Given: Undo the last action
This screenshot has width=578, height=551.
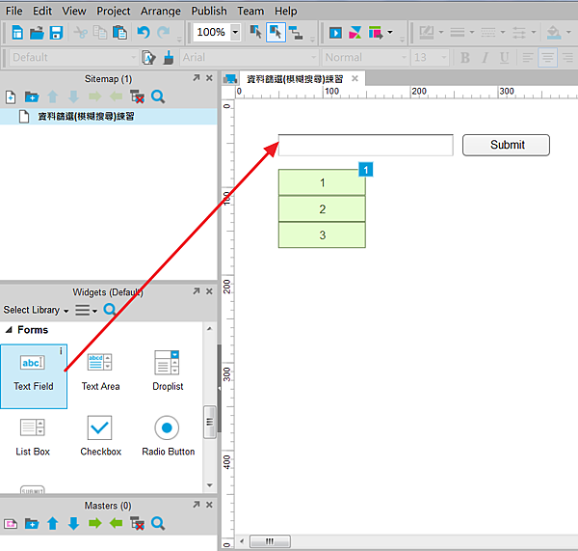Looking at the screenshot, I should click(x=144, y=33).
